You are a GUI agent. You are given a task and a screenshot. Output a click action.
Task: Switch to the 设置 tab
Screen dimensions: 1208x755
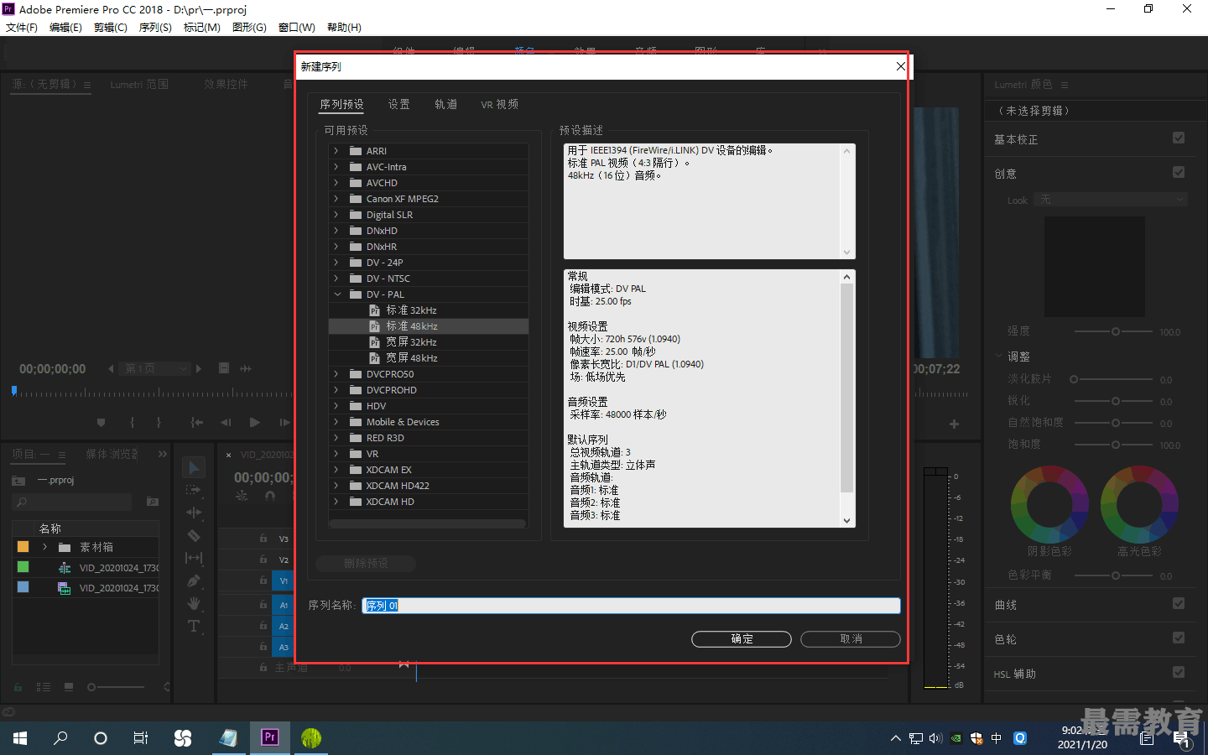point(398,104)
